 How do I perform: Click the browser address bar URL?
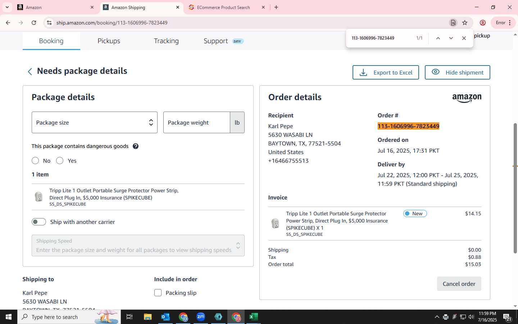click(112, 23)
